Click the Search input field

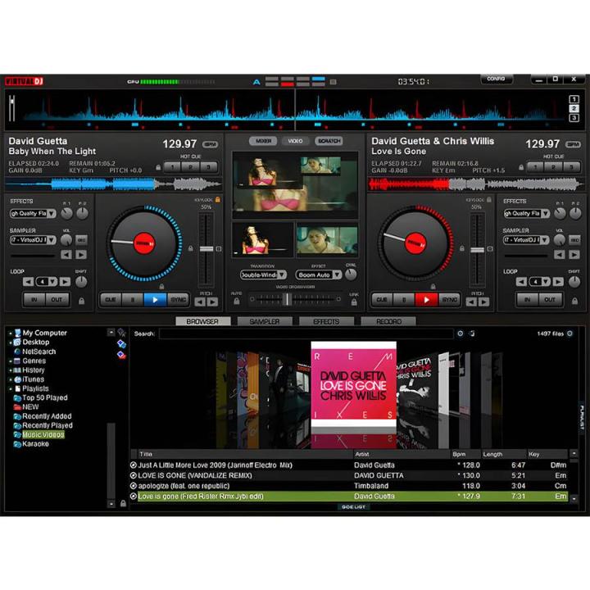point(306,334)
